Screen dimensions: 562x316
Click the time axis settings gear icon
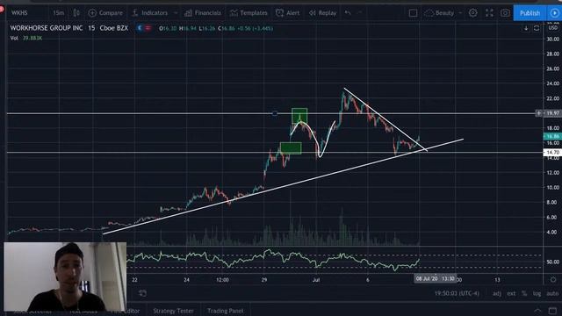tap(553, 279)
